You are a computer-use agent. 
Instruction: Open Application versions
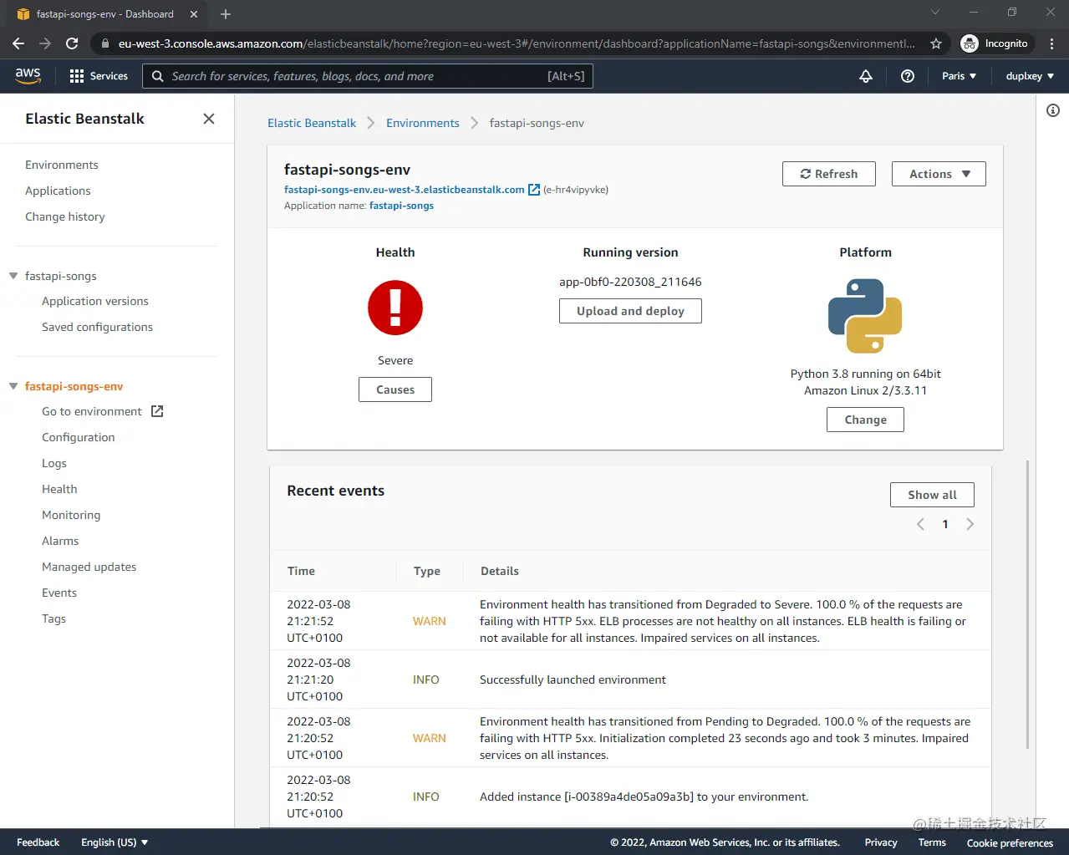click(95, 301)
